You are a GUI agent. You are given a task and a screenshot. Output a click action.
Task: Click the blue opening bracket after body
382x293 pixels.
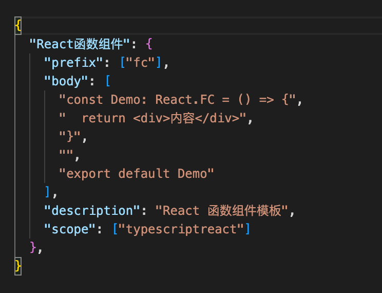pos(108,81)
